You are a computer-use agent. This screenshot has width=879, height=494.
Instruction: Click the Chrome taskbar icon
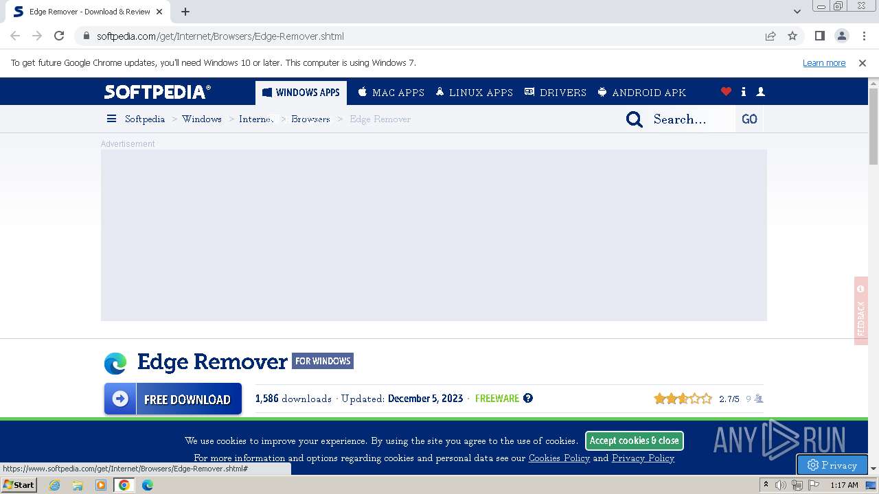pyautogui.click(x=124, y=485)
